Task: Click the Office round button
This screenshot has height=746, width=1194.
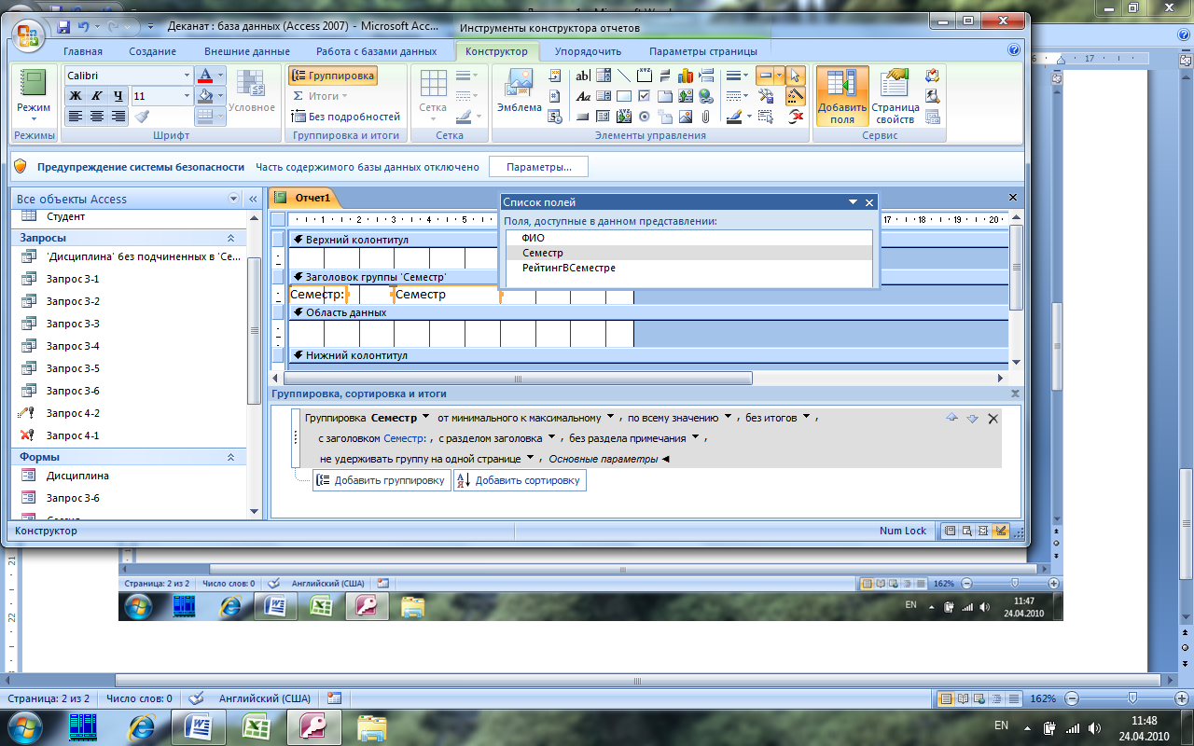Action: click(28, 35)
